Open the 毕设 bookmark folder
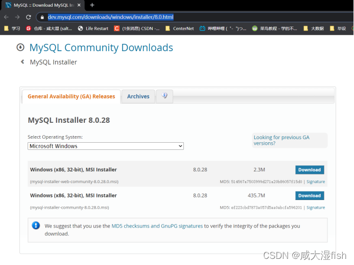 coord(338,29)
